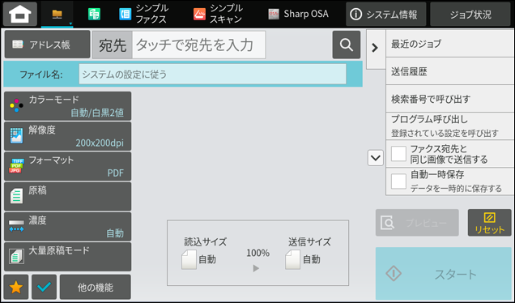Enable ファクス宛先と同じ画像で送信する checkbox
Viewport: 515px width, 303px height.
pyautogui.click(x=398, y=154)
